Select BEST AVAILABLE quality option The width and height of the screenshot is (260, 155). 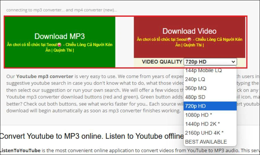click(x=210, y=142)
